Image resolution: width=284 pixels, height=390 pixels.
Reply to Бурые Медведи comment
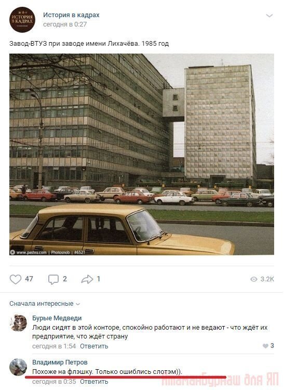(94, 346)
